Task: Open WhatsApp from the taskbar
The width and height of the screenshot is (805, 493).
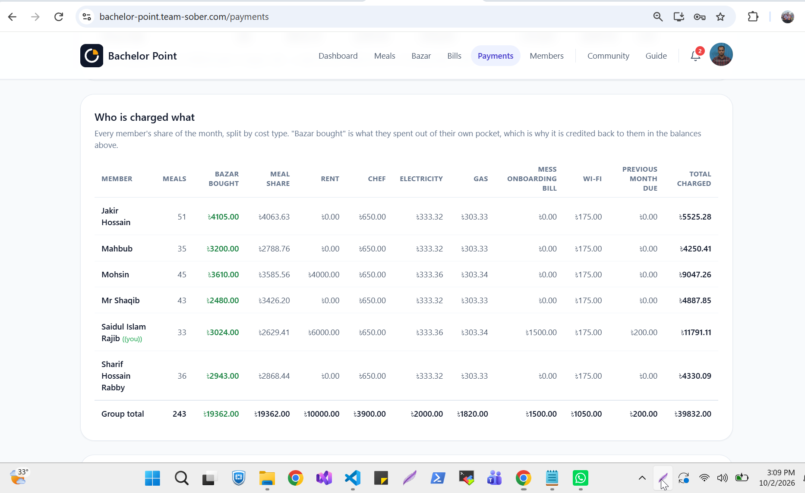Action: [x=580, y=478]
